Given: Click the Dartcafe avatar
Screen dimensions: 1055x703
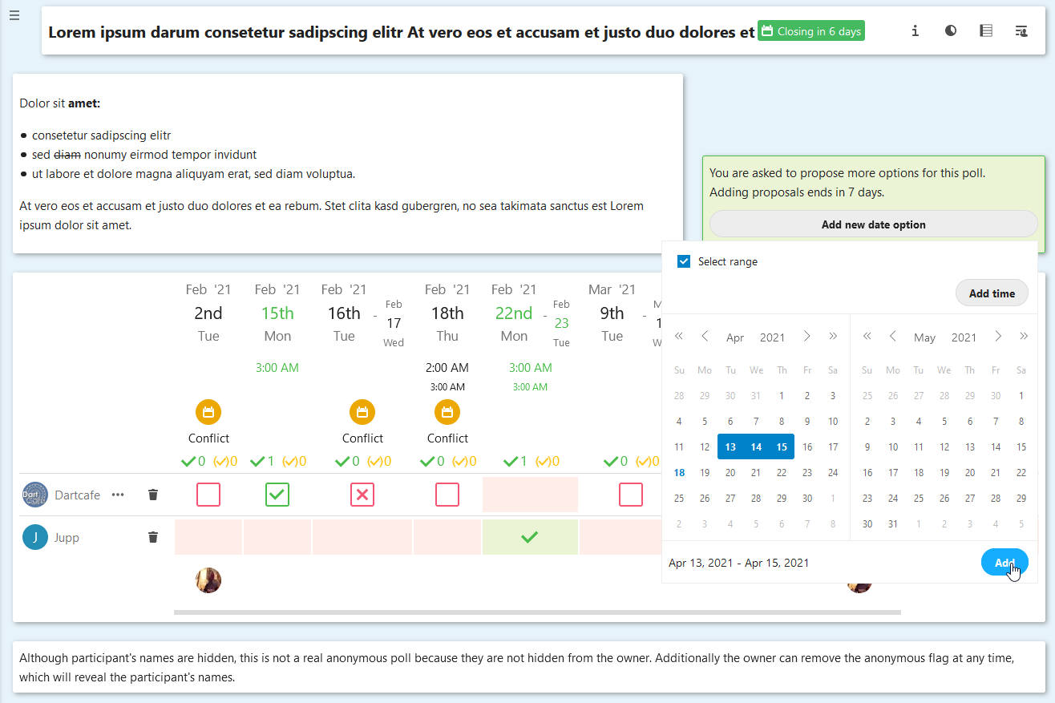Looking at the screenshot, I should point(35,495).
